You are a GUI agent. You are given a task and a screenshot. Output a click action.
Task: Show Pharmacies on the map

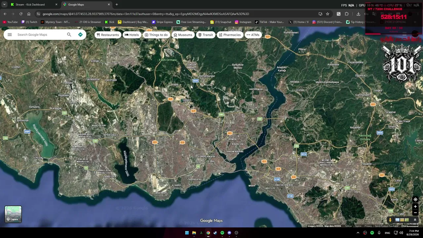click(x=230, y=35)
